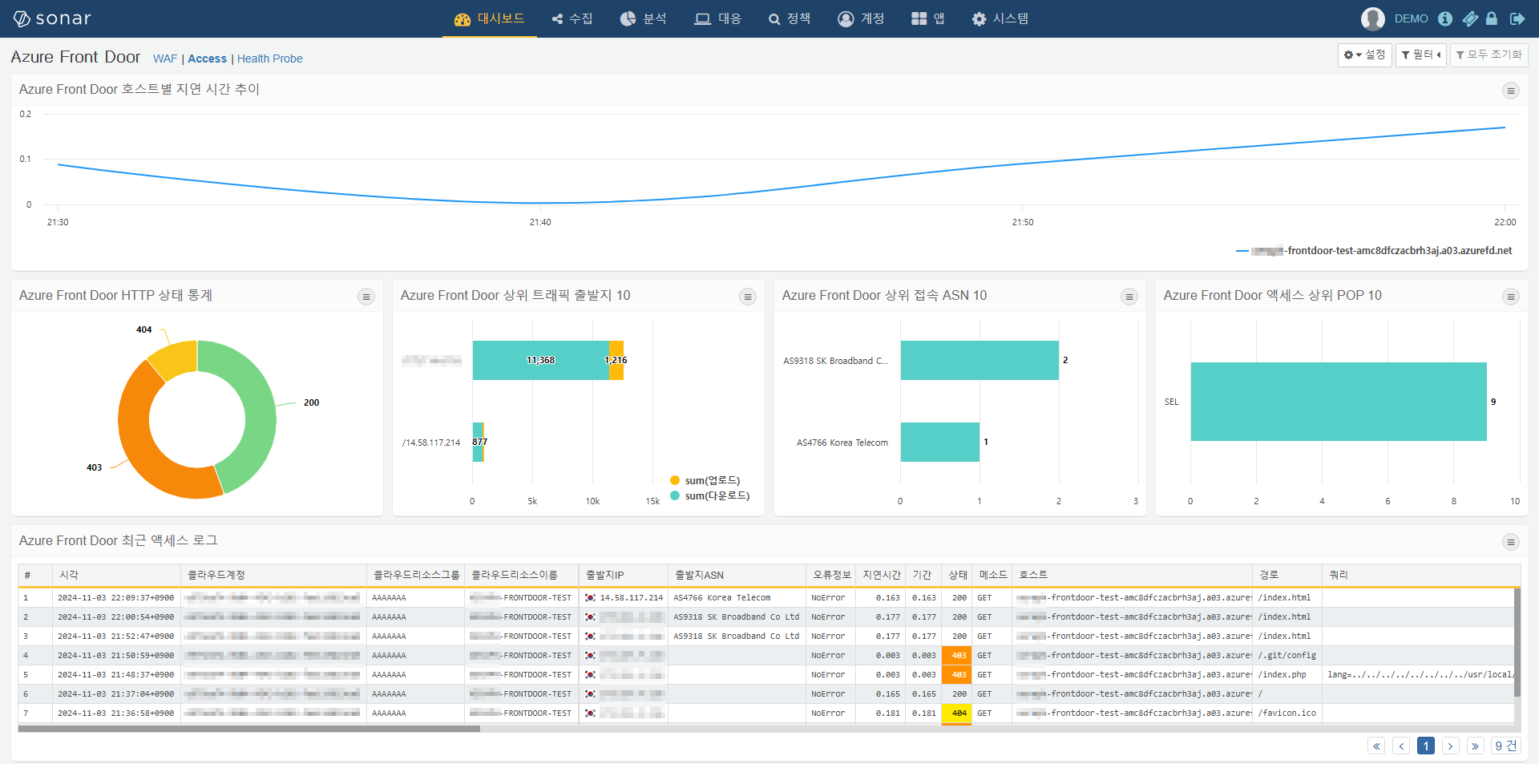Go to previous page of log

(1401, 746)
